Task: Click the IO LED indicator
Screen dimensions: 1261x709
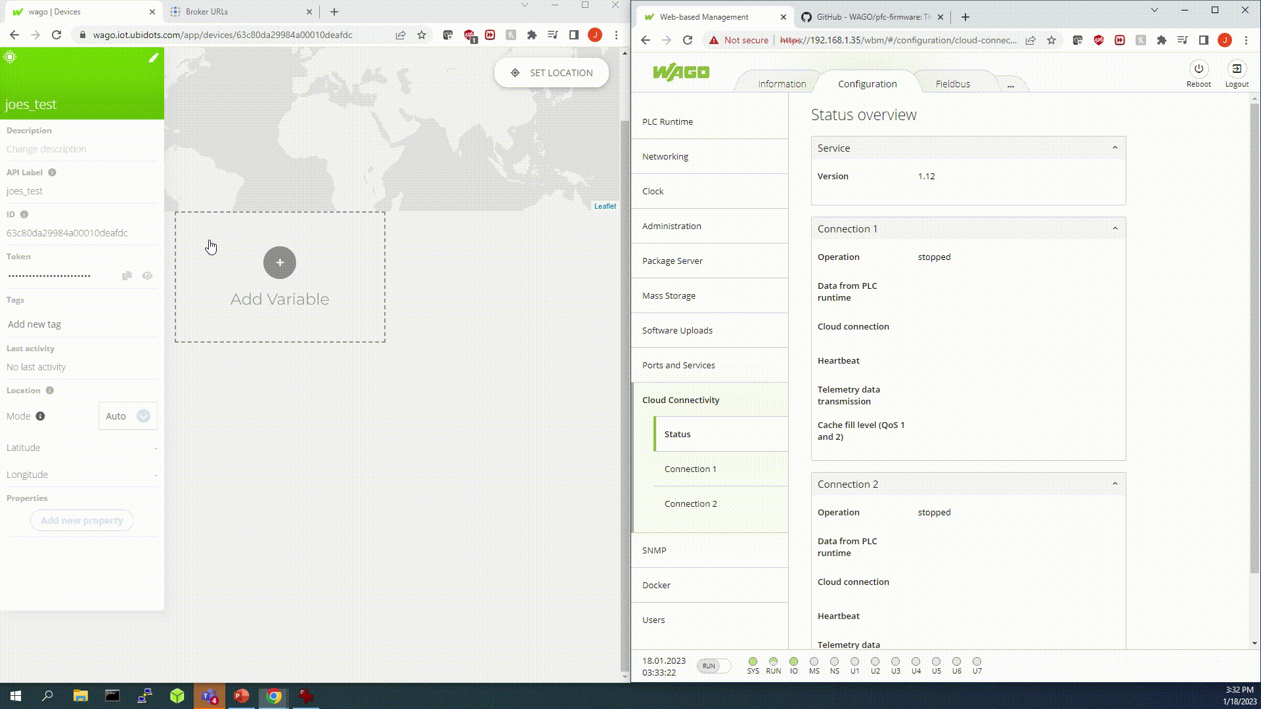Action: click(x=793, y=662)
